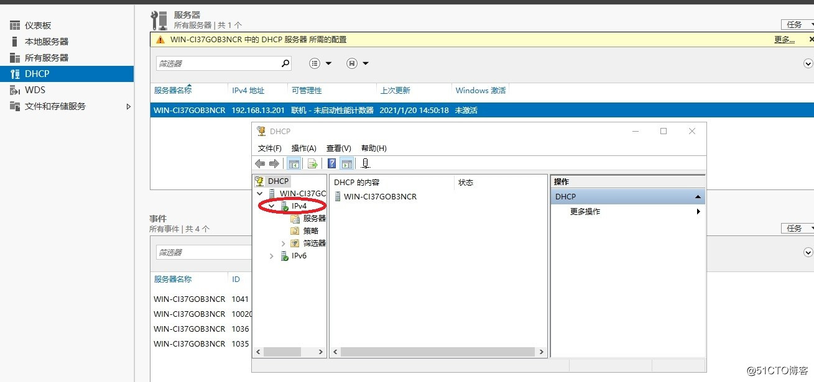Select event row with ID 1041
Screen dimensions: 814x382
pos(201,299)
